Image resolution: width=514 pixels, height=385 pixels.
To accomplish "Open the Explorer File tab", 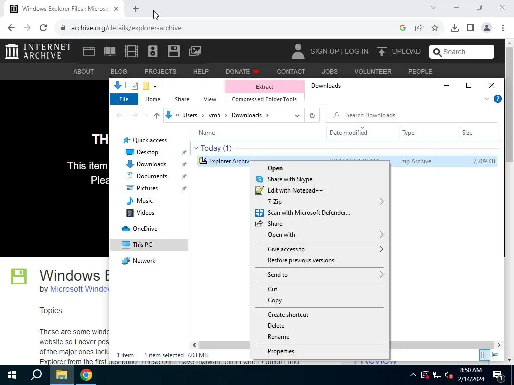I will [x=124, y=99].
